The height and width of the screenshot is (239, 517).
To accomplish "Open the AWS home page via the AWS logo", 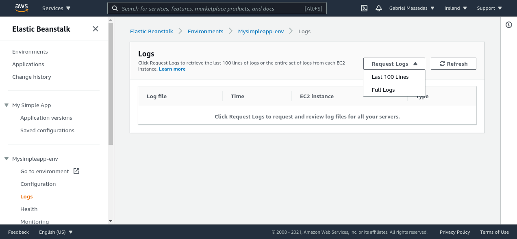I will pos(21,8).
